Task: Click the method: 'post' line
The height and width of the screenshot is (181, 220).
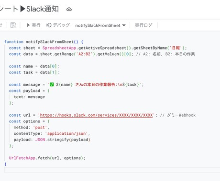Action: [32, 128]
